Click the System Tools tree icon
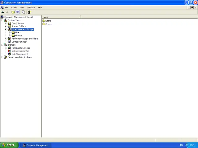198x148 pixels. click(x=6, y=20)
